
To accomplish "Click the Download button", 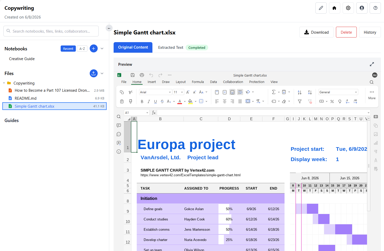I will [316, 32].
